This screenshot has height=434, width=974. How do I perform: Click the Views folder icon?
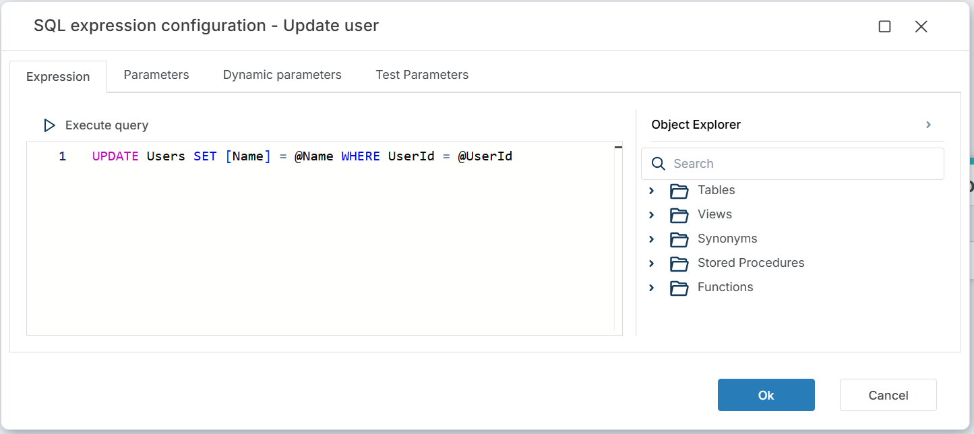[679, 215]
